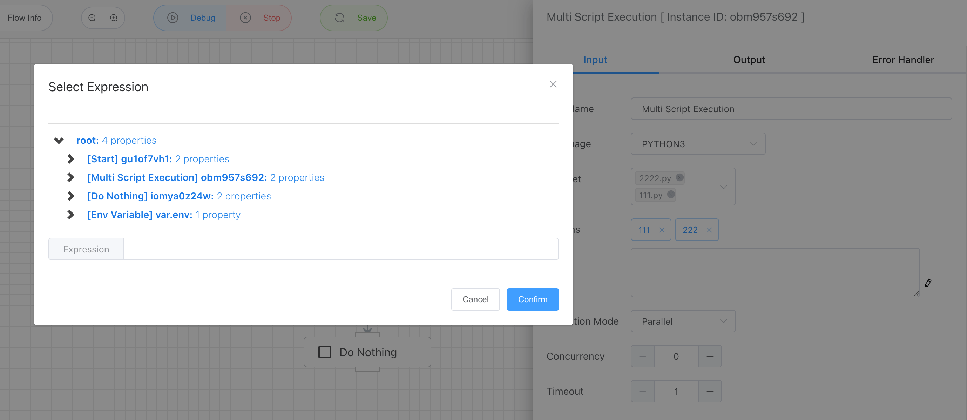Click the pencil edit icon beside textarea
This screenshot has width=967, height=420.
929,283
